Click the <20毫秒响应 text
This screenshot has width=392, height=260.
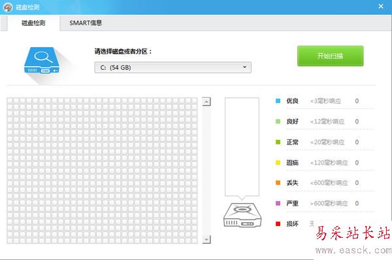point(327,142)
